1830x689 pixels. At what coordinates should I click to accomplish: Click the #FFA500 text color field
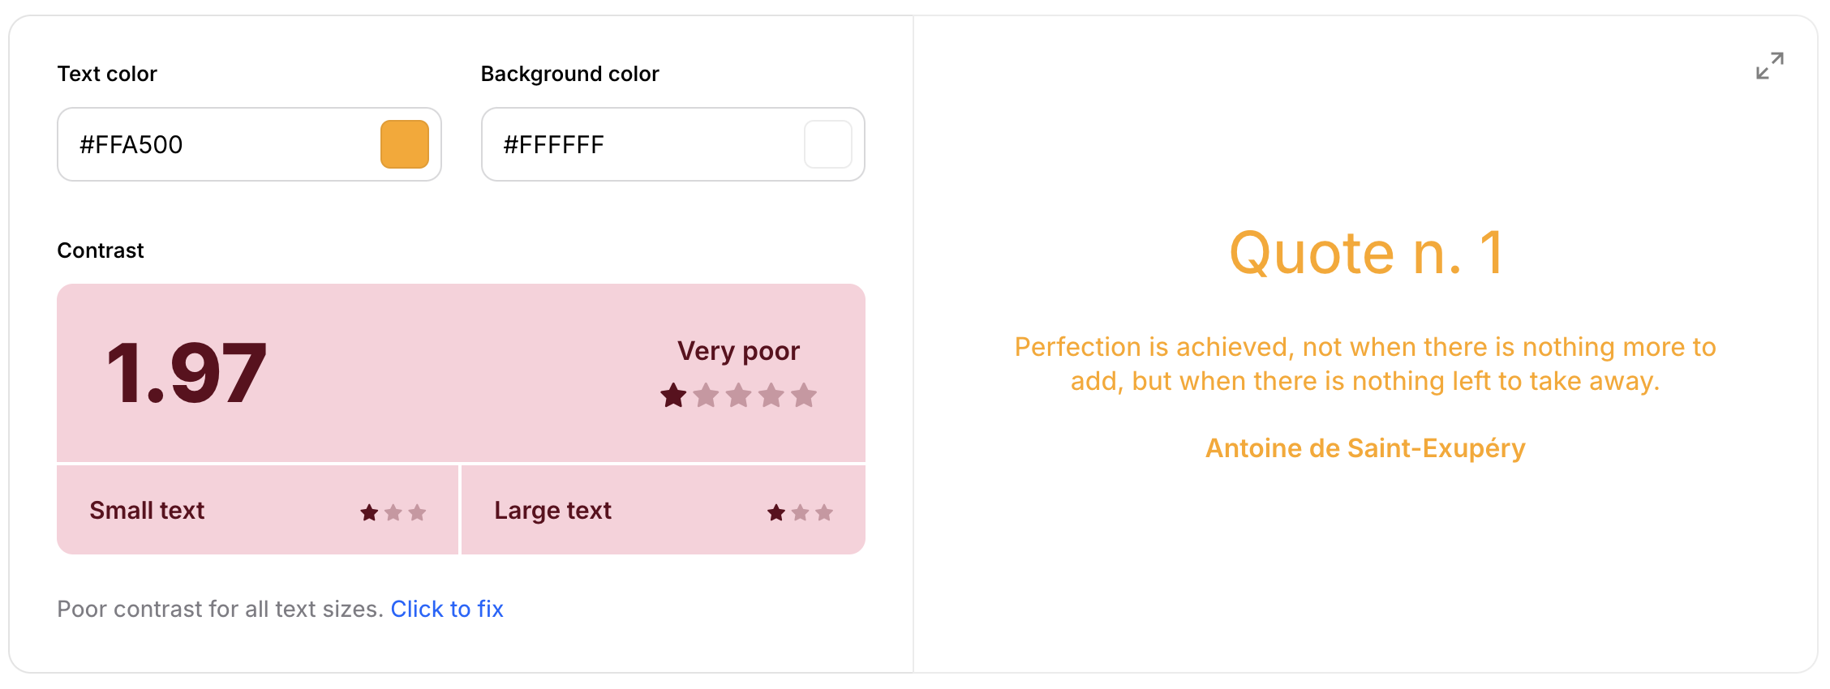[x=219, y=144]
